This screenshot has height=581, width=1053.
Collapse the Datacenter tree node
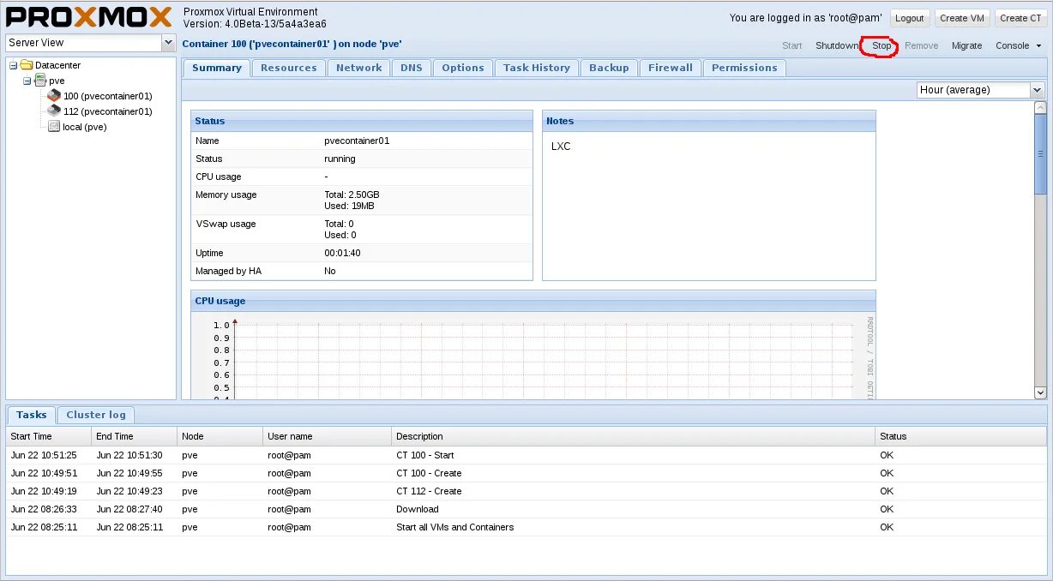(14, 65)
